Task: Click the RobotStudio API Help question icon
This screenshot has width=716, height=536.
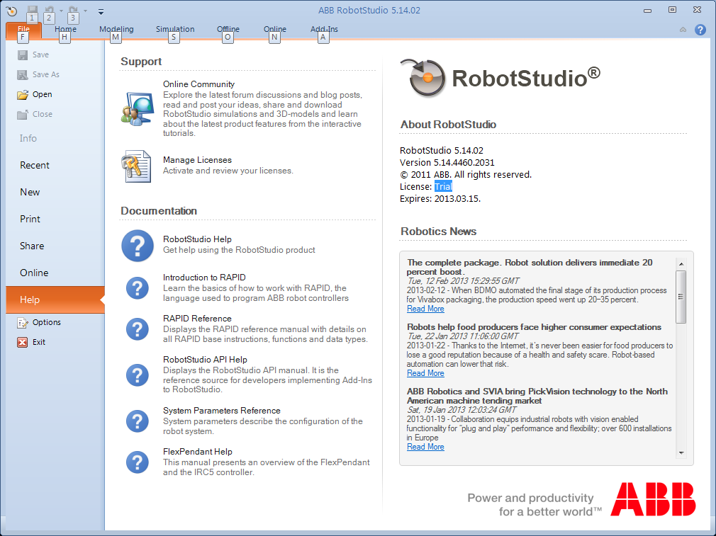Action: click(x=138, y=375)
